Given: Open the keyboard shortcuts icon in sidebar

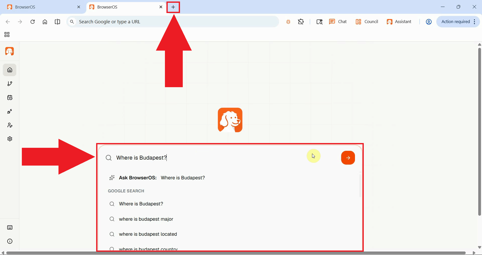Looking at the screenshot, I should point(10,227).
